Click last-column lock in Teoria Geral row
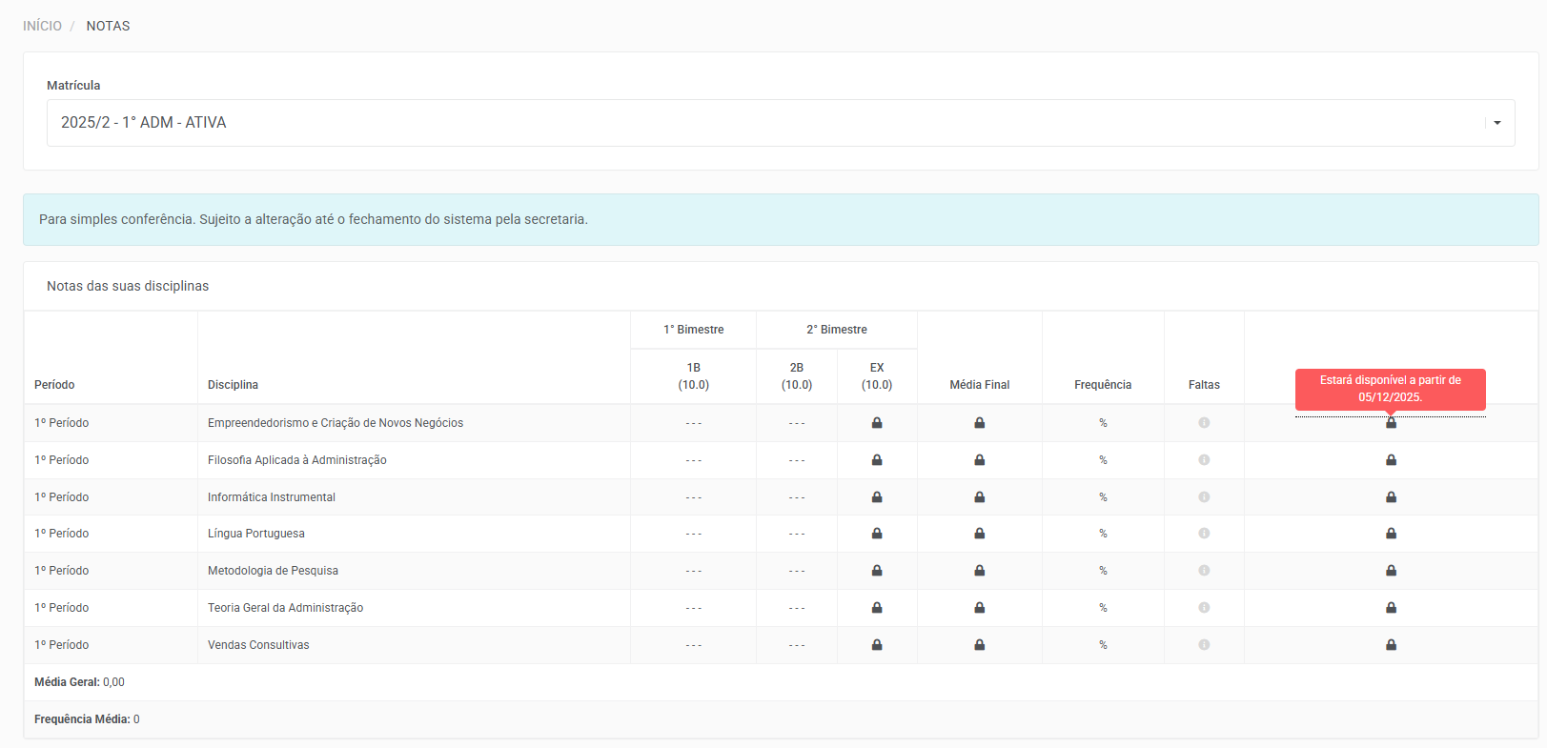This screenshot has width=1547, height=748. click(1391, 608)
